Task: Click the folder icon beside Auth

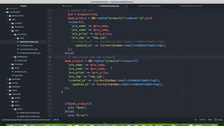Action: pyautogui.click(x=18, y=38)
